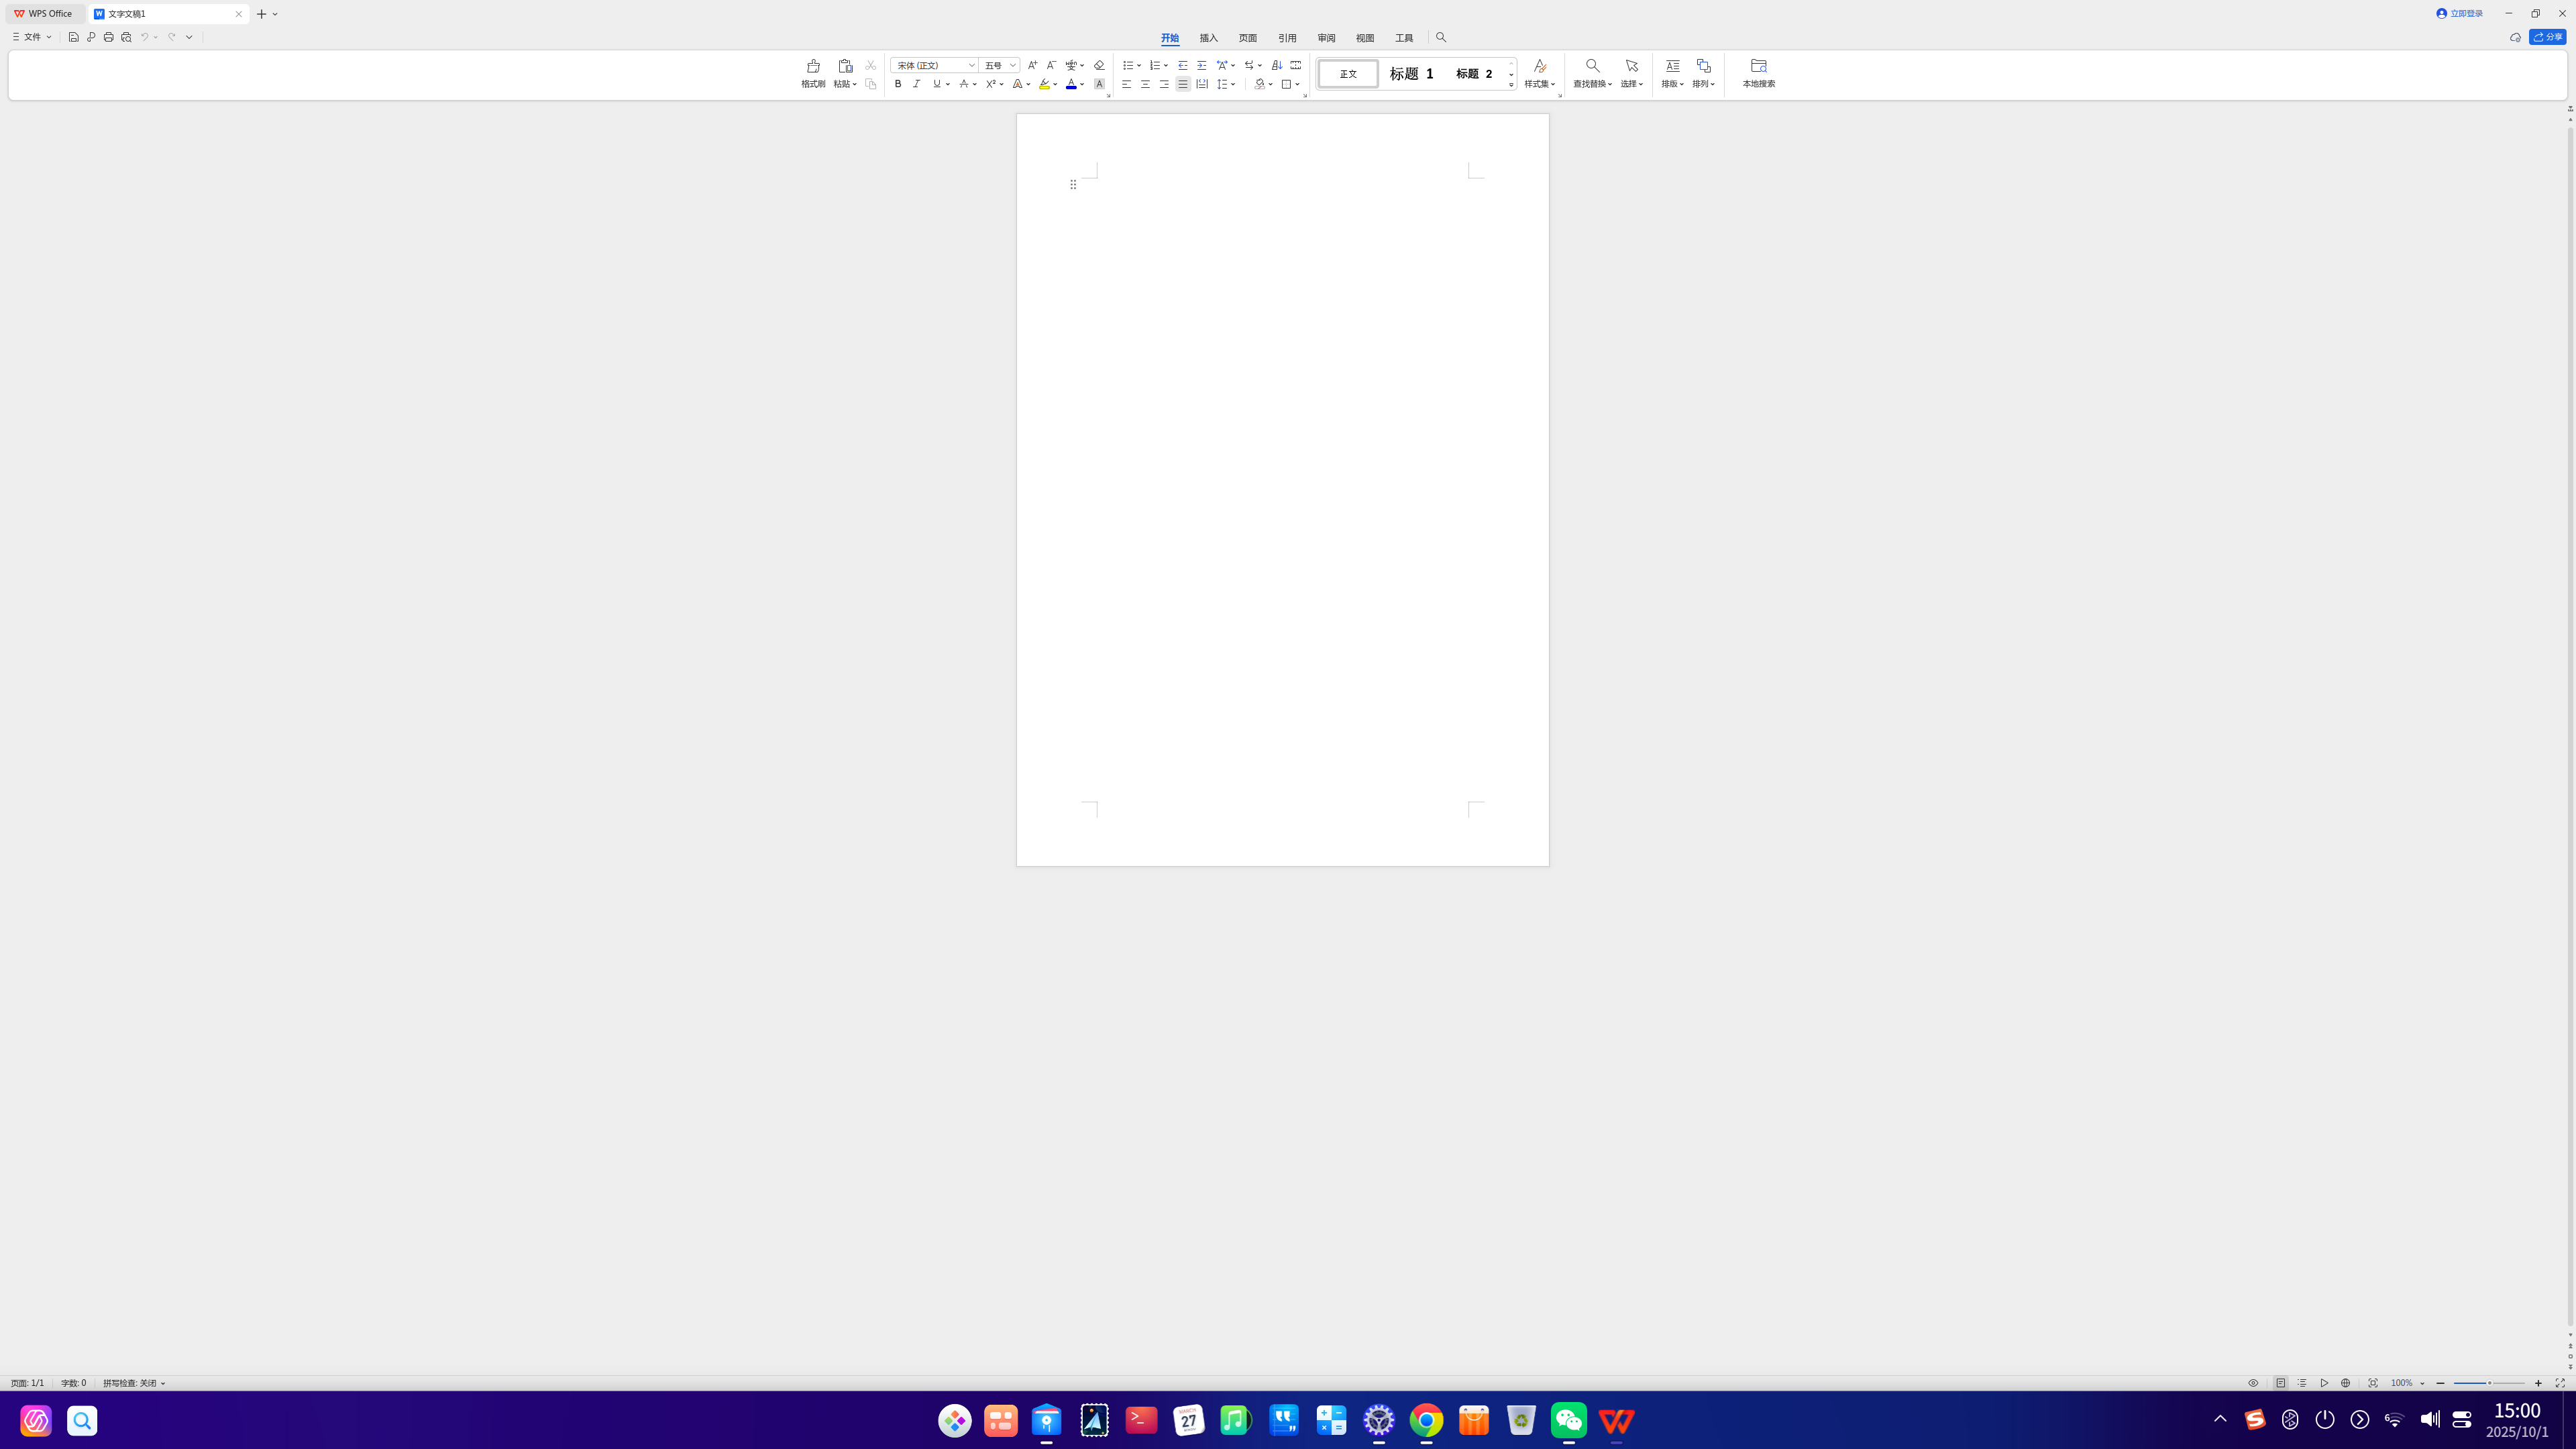The height and width of the screenshot is (1449, 2576).
Task: Click the print icon in quick toolbar
Action: (108, 37)
